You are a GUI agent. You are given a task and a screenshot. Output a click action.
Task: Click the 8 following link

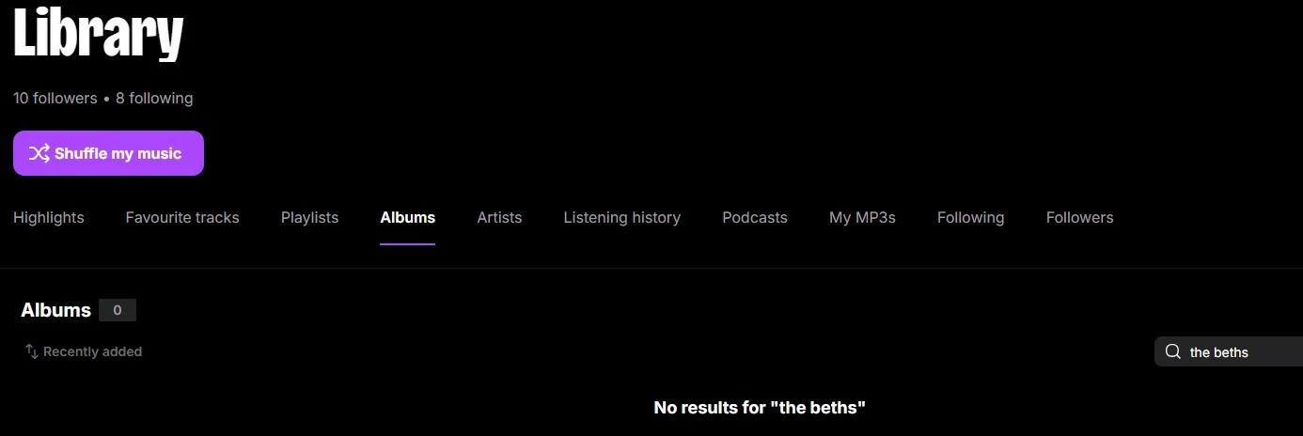(x=154, y=98)
